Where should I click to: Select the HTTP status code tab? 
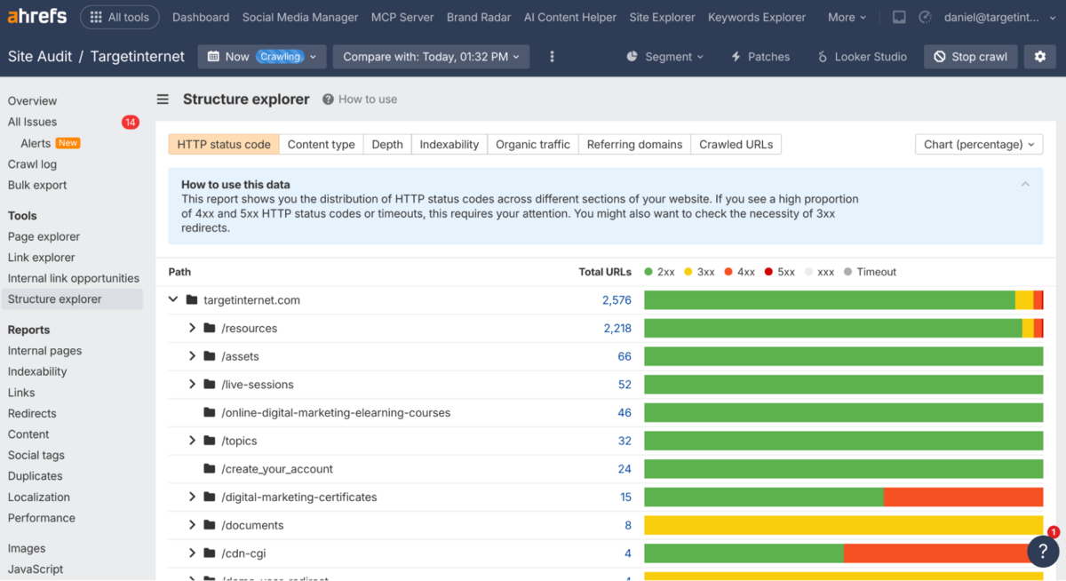coord(224,144)
